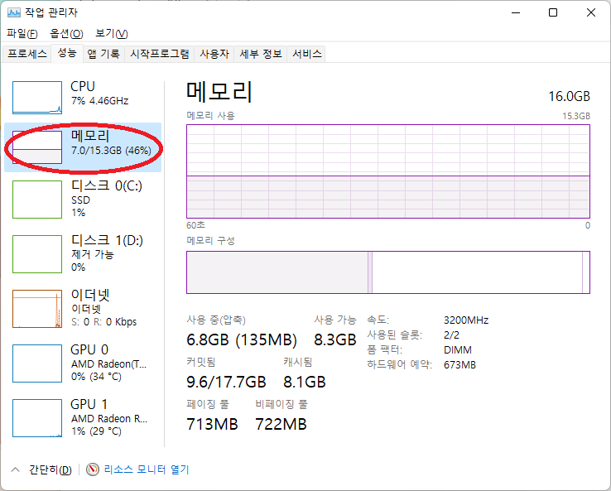Select GPU 0 AMD Radeon(T... entry
The height and width of the screenshot is (491, 611).
click(x=83, y=363)
